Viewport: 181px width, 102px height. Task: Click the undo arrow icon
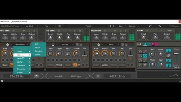click(x=150, y=26)
